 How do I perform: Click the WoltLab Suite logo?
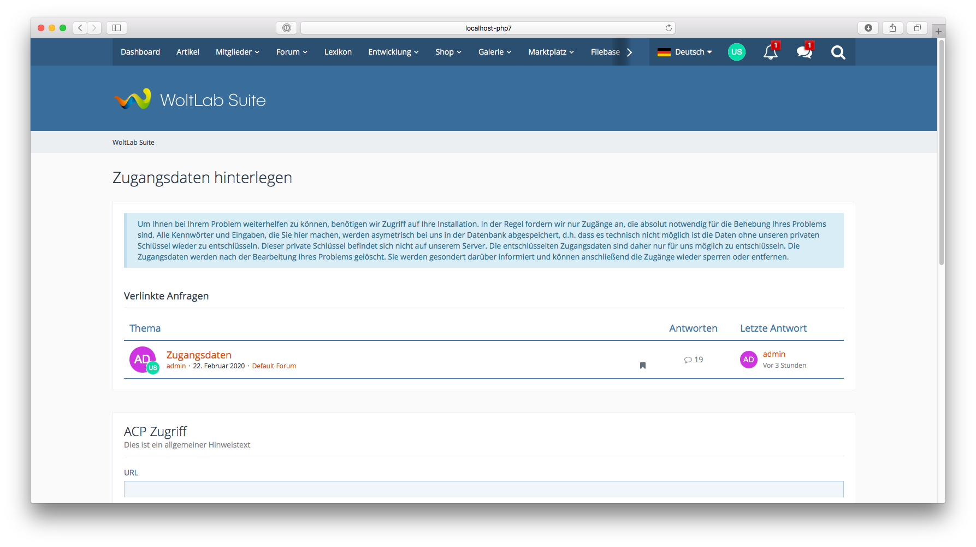click(190, 100)
